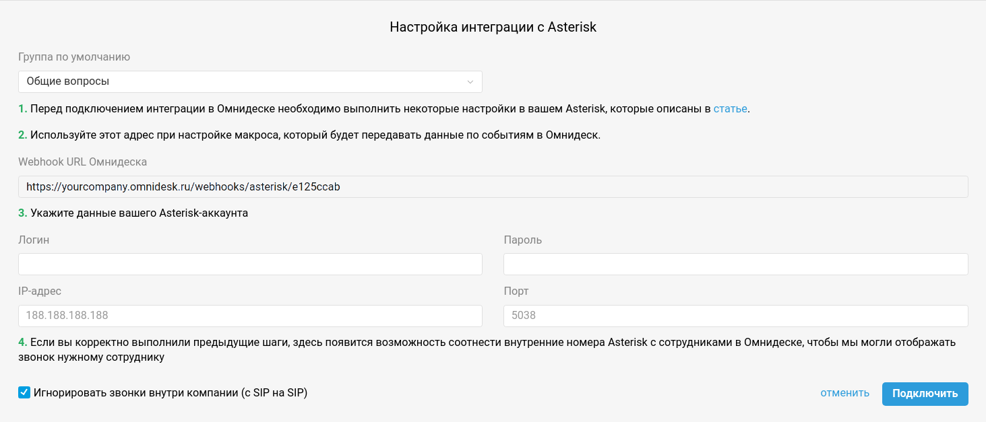Click step 4 text about internal numbers
Screen dimensions: 986x422
pyautogui.click(x=487, y=350)
